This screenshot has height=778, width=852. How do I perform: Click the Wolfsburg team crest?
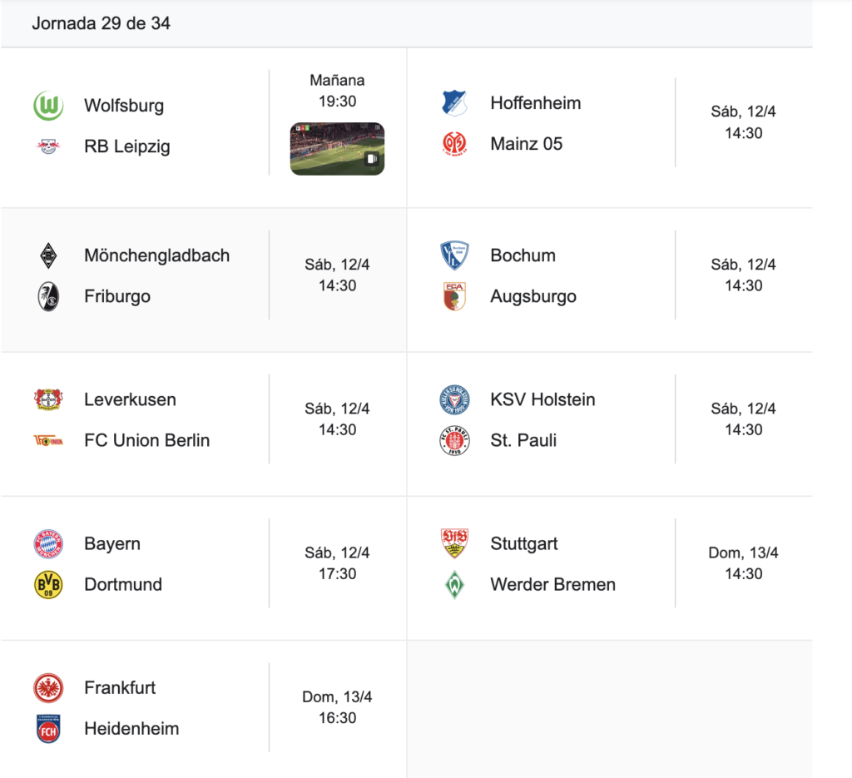[48, 106]
